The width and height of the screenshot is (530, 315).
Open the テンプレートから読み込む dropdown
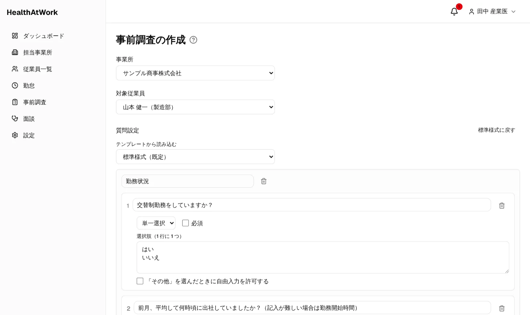pos(195,157)
